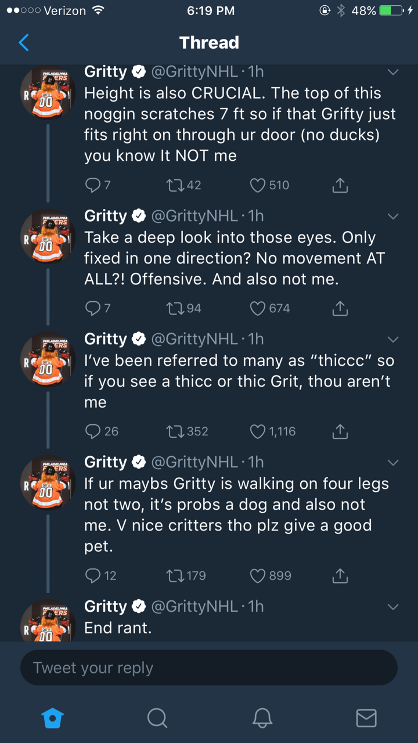The height and width of the screenshot is (743, 418).
Task: Share the 'Height is also CRUCIAL' tweet
Action: [x=340, y=185]
